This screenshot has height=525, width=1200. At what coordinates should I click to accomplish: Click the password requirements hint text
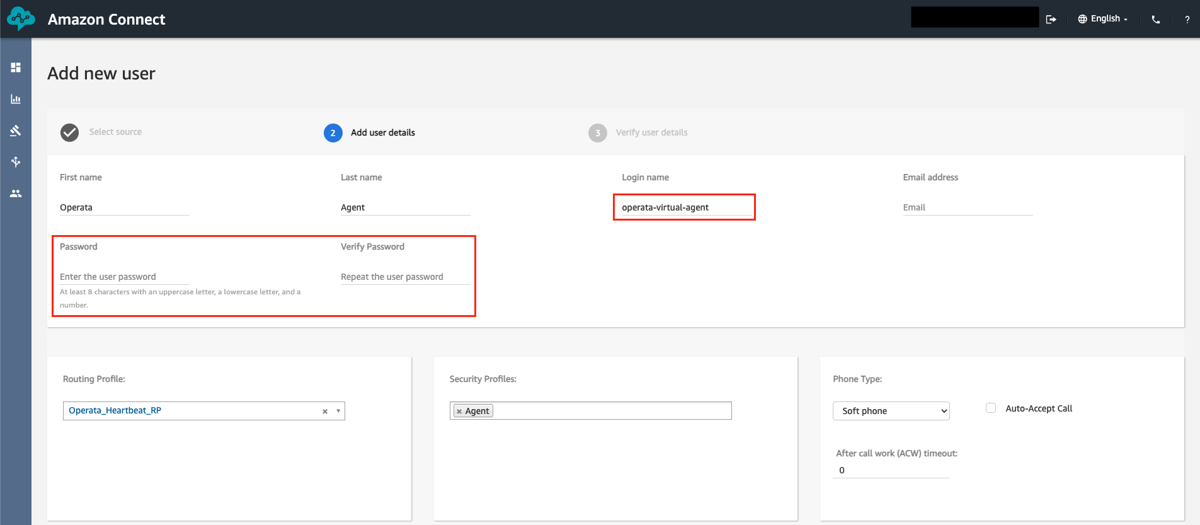180,298
